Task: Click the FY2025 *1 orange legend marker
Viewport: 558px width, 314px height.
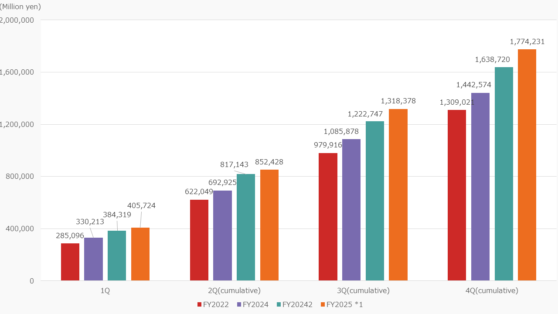Action: pyautogui.click(x=323, y=304)
